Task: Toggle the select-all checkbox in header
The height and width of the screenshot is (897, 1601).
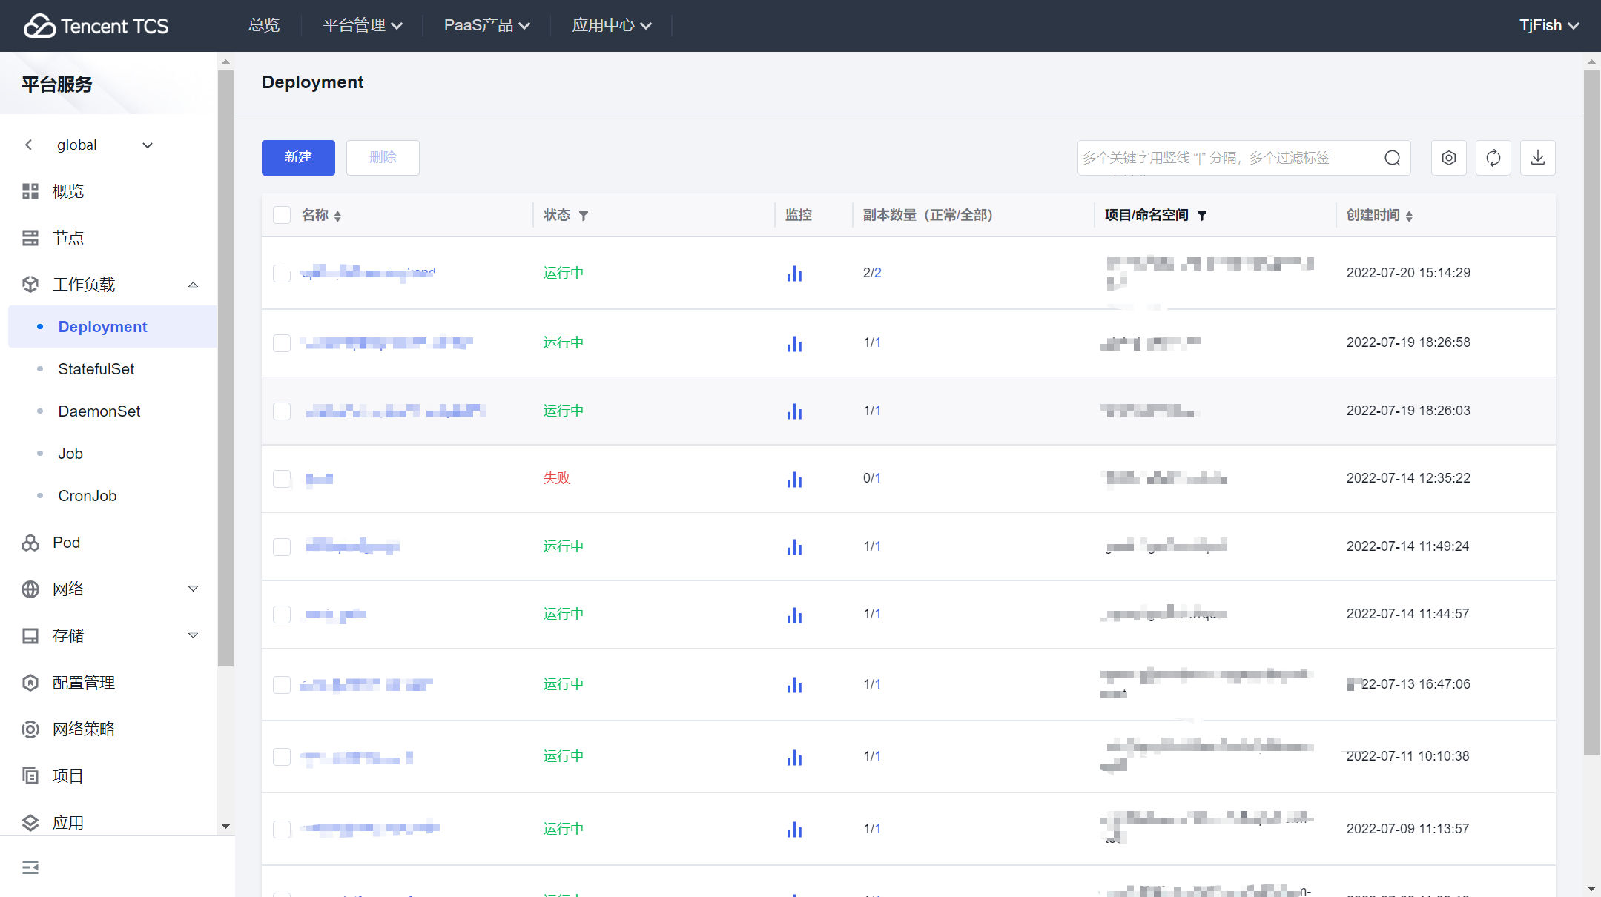Action: tap(282, 215)
